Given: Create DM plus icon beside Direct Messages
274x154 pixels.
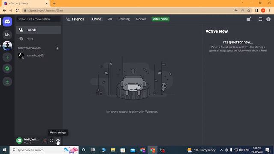Looking at the screenshot, I should point(57,48).
